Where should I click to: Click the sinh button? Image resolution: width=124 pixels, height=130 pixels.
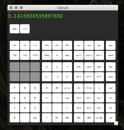pos(79,67)
